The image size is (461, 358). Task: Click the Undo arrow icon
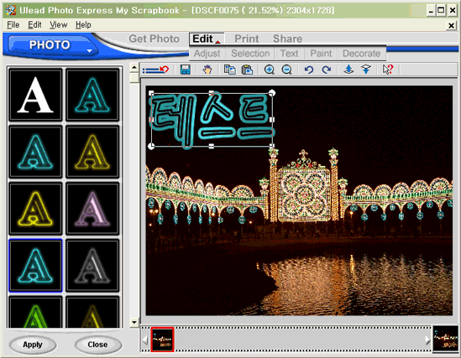(x=309, y=70)
